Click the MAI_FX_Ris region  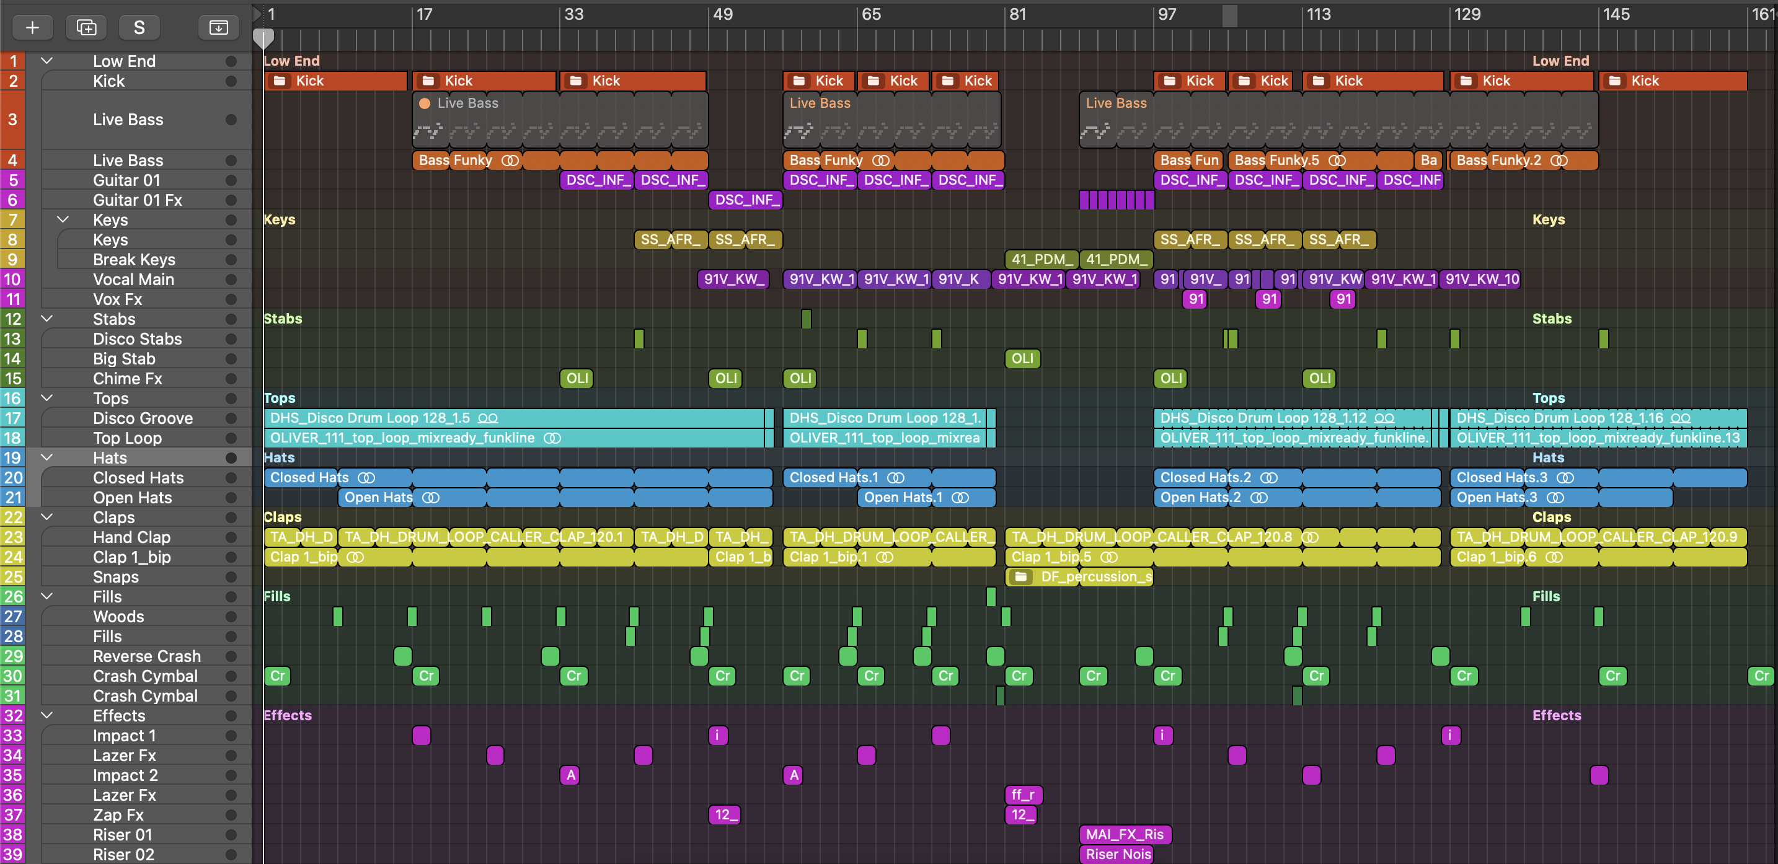tap(1125, 834)
